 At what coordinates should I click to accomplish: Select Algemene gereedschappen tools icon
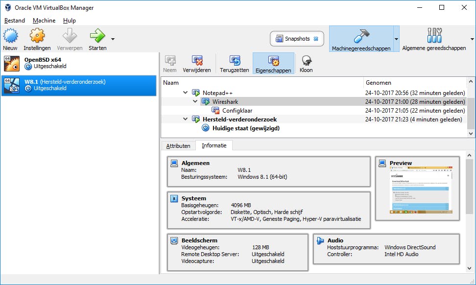tap(434, 36)
